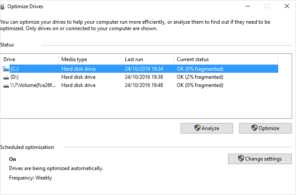This screenshot has width=296, height=195.
Task: Close the Optimize Drives window
Action: point(287,6)
